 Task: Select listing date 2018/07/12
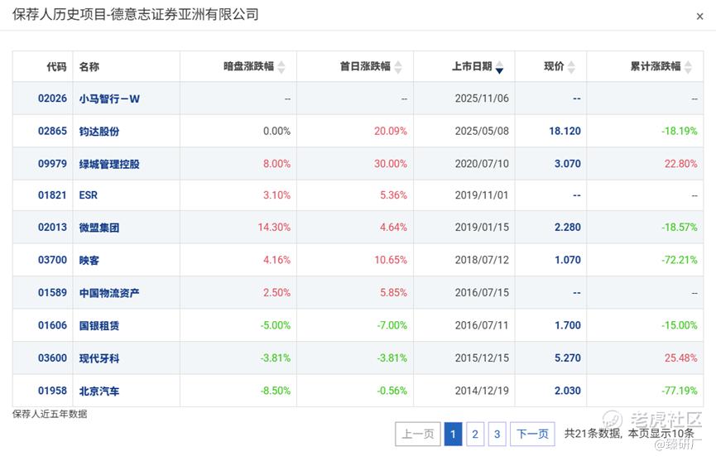(482, 260)
